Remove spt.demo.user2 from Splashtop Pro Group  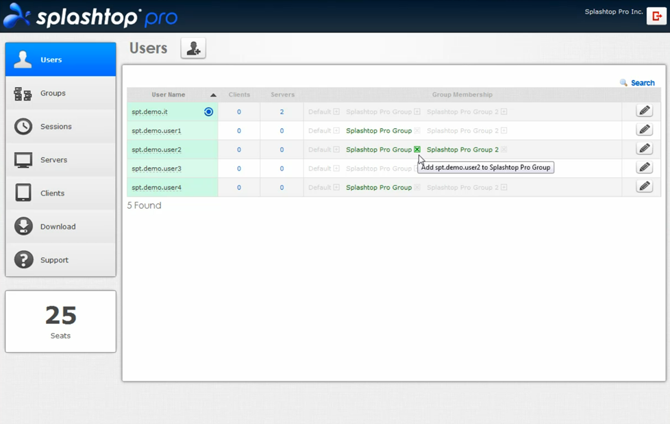pos(417,149)
